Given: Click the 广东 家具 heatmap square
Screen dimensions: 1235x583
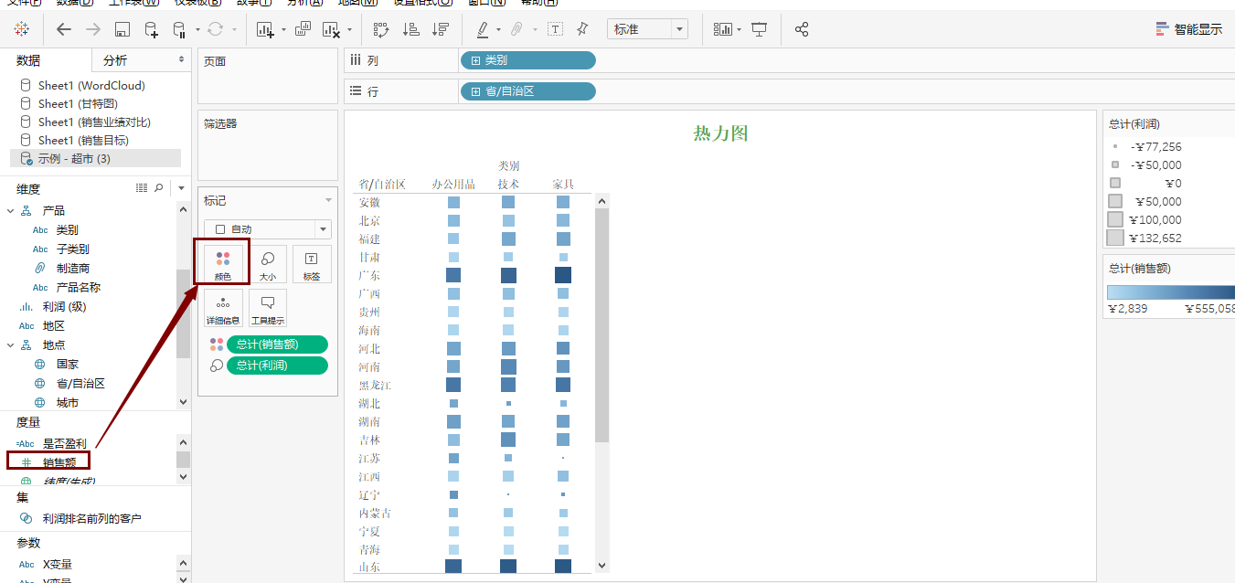Looking at the screenshot, I should point(563,275).
